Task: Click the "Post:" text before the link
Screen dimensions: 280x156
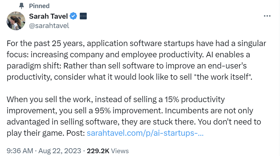Action: 75,133
